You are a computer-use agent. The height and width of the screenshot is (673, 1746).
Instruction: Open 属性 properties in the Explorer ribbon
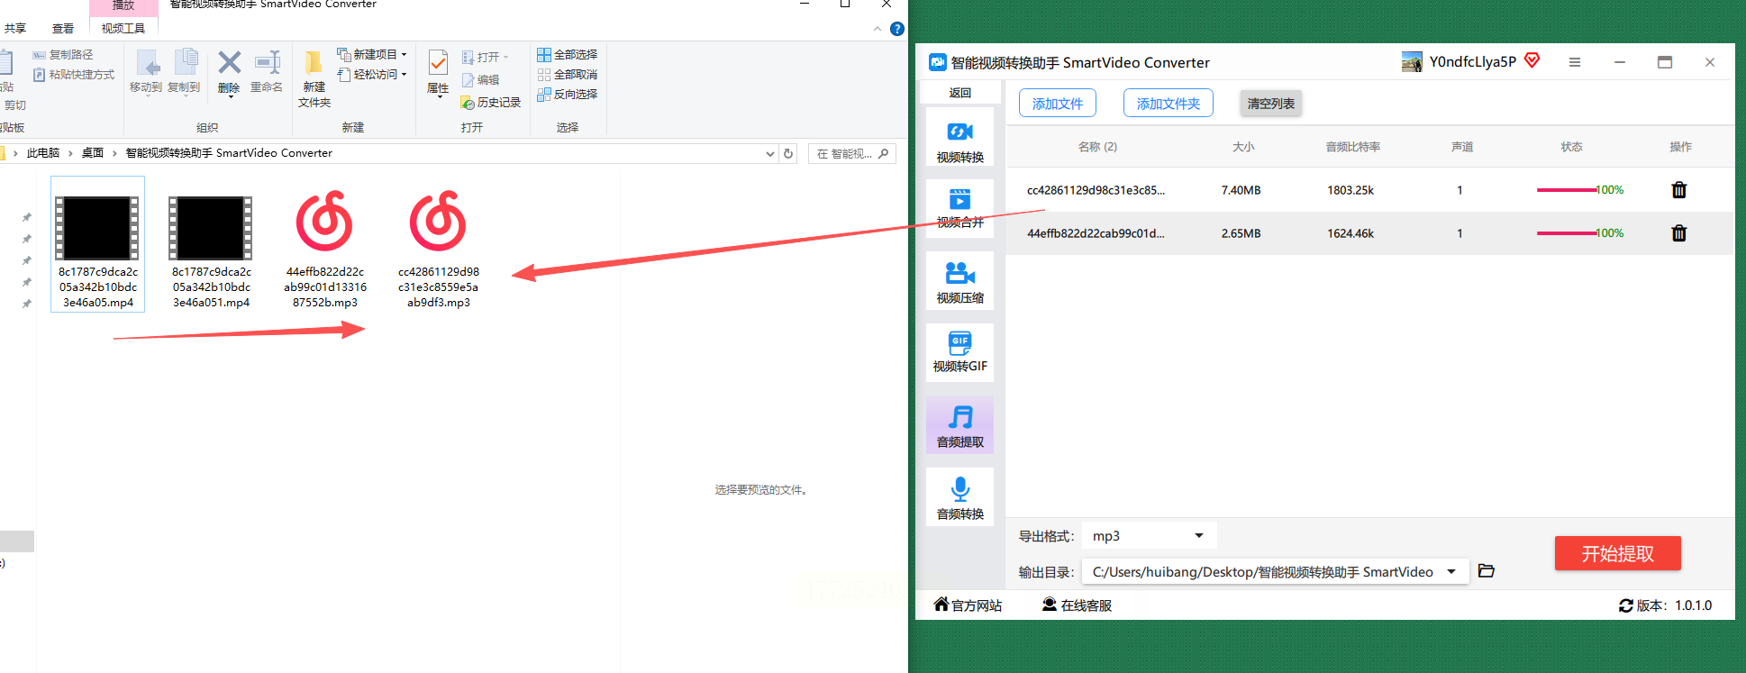pyautogui.click(x=438, y=72)
